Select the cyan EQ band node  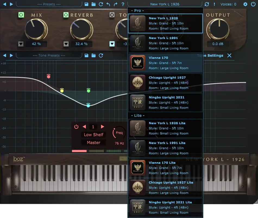(88, 105)
